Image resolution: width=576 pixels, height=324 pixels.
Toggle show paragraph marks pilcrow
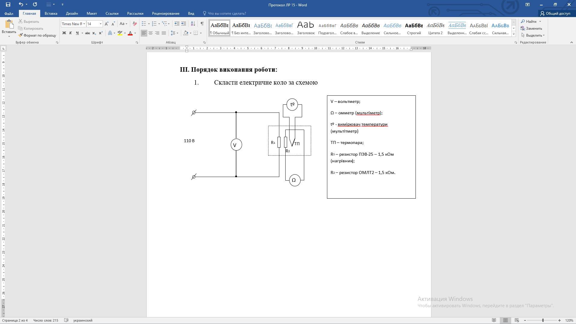click(202, 24)
